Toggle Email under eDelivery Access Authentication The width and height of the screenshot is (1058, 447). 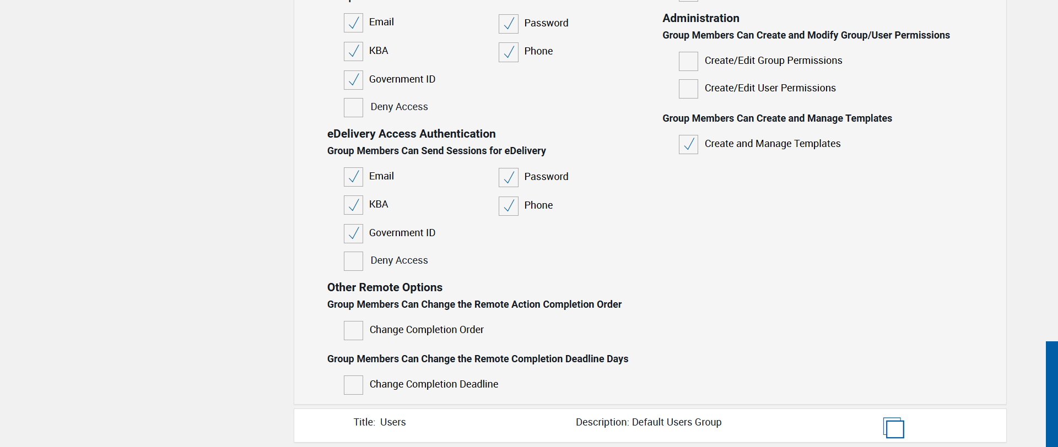coord(353,177)
